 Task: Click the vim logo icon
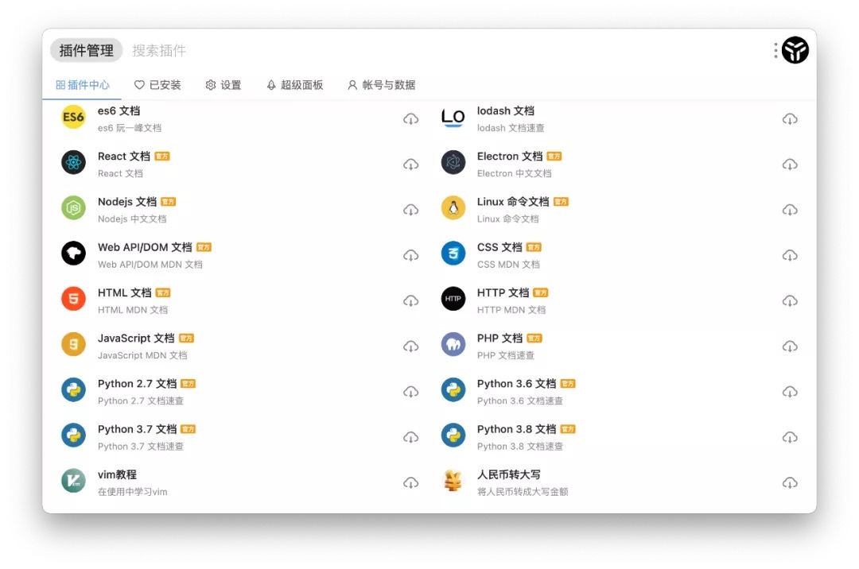click(73, 480)
